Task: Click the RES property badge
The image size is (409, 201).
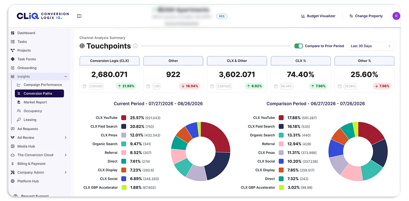Action: pyautogui.click(x=222, y=16)
